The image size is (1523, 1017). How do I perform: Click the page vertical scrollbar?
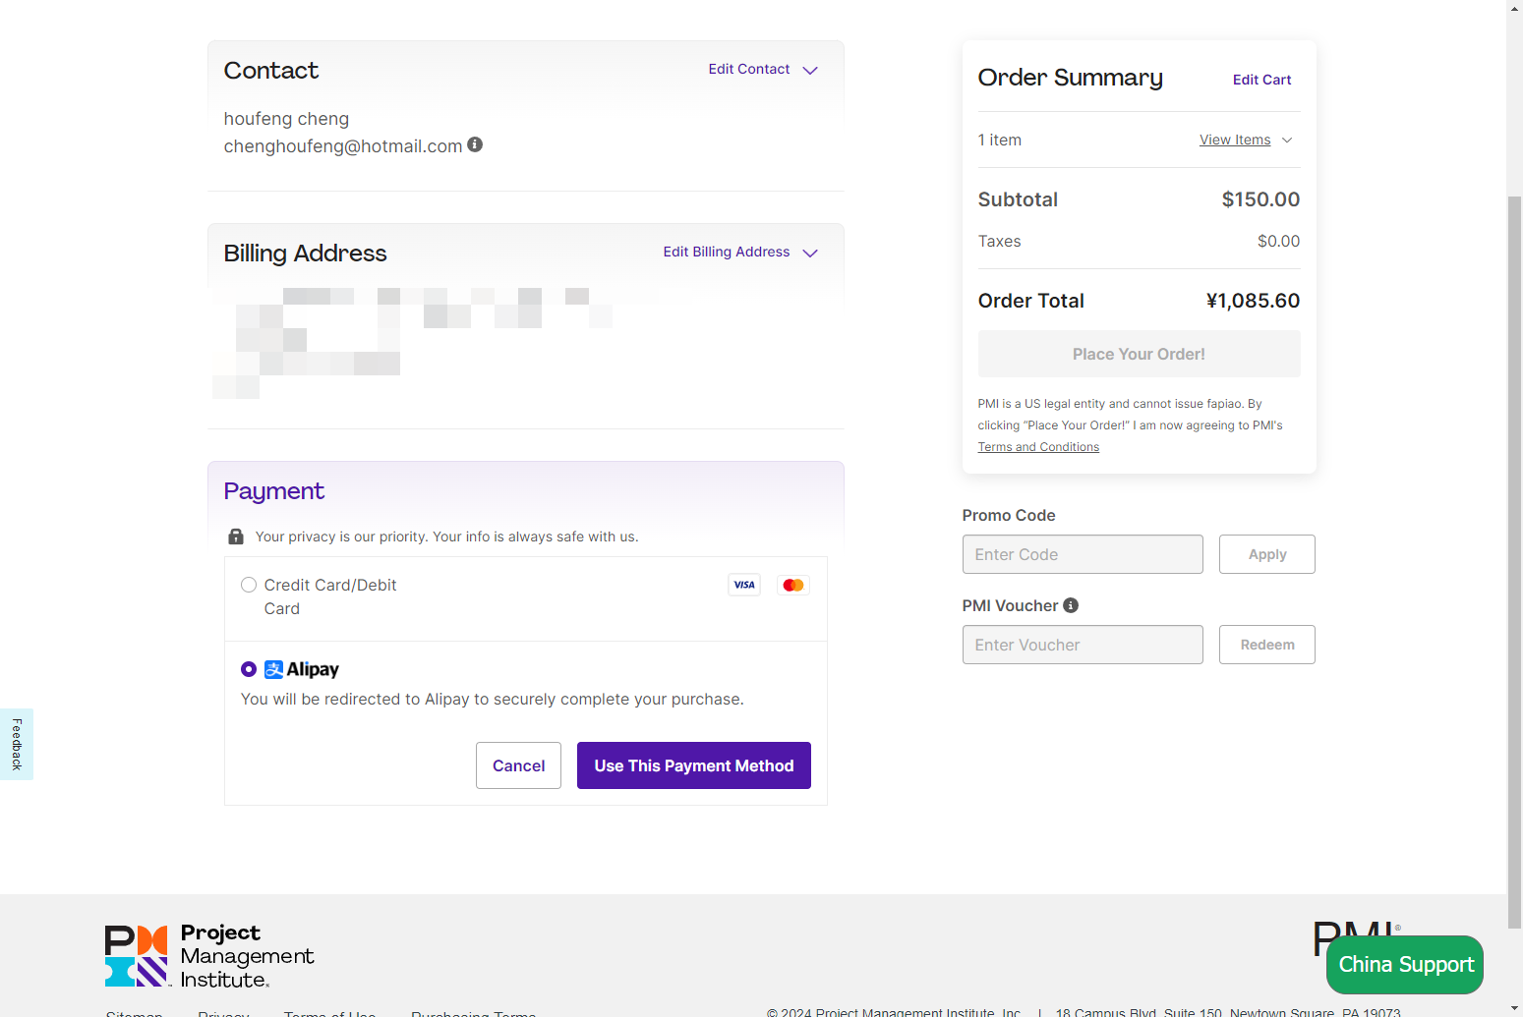click(x=1514, y=560)
